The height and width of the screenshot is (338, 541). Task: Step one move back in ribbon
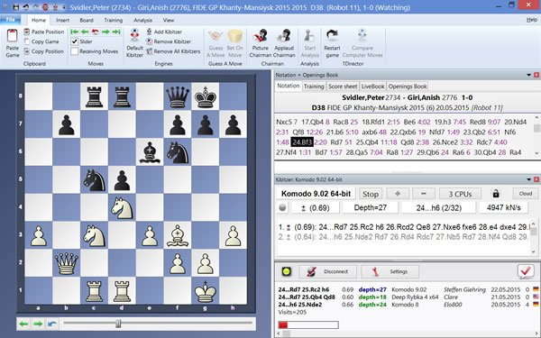pyautogui.click(x=85, y=32)
